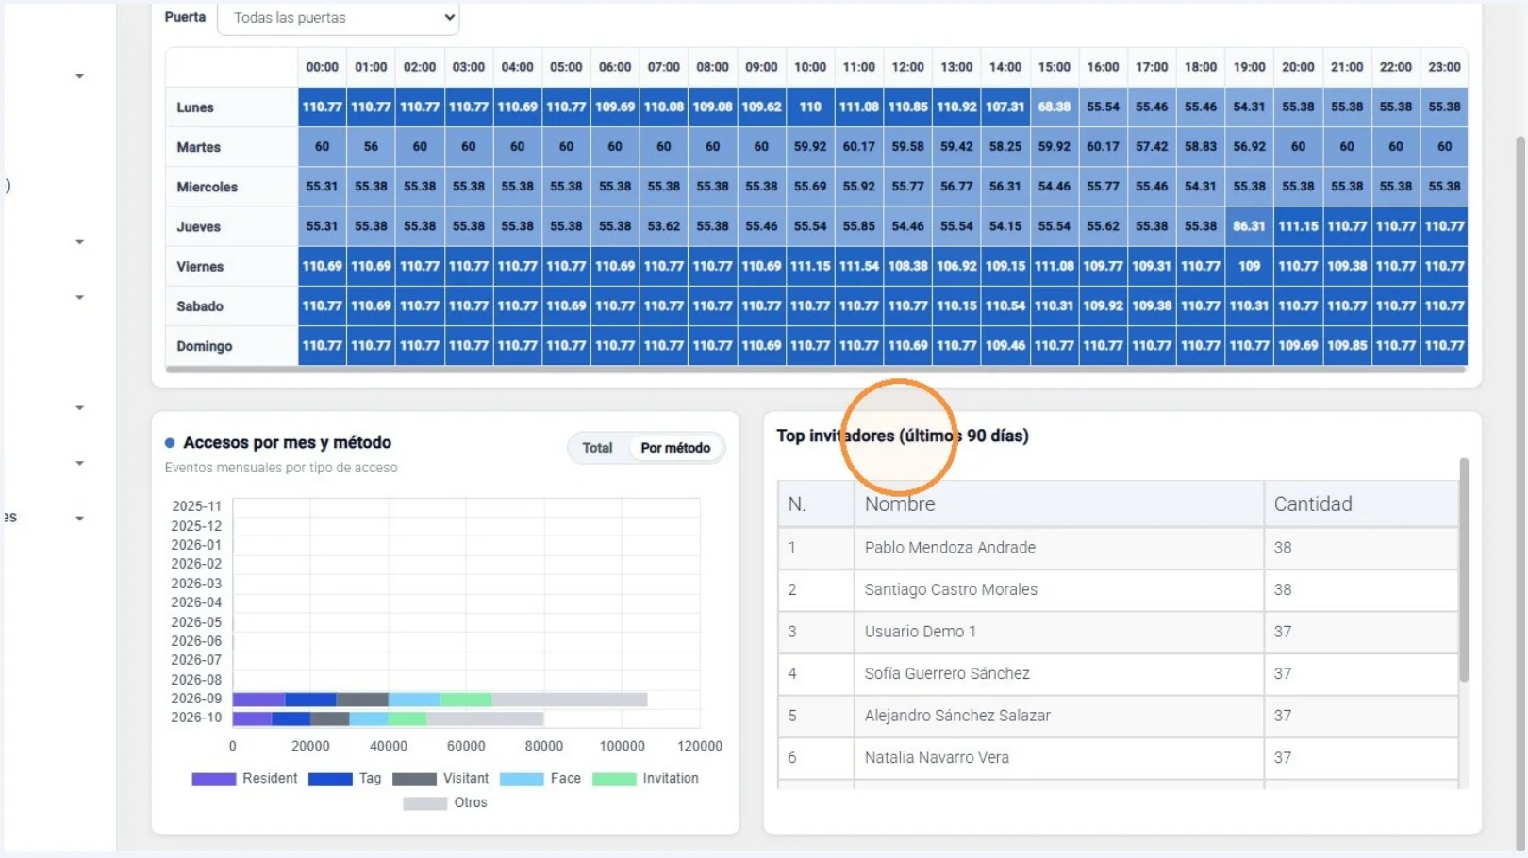Toggle Visitant series in chart legend
1528x858 pixels.
click(x=440, y=779)
